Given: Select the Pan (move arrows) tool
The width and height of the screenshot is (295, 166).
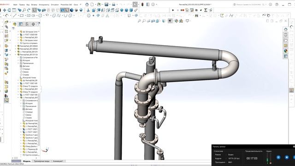Looking at the screenshot, I should tap(5, 10).
